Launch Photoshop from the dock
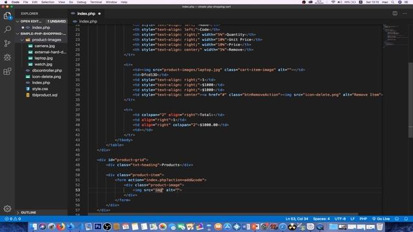 pyautogui.click(x=97, y=226)
